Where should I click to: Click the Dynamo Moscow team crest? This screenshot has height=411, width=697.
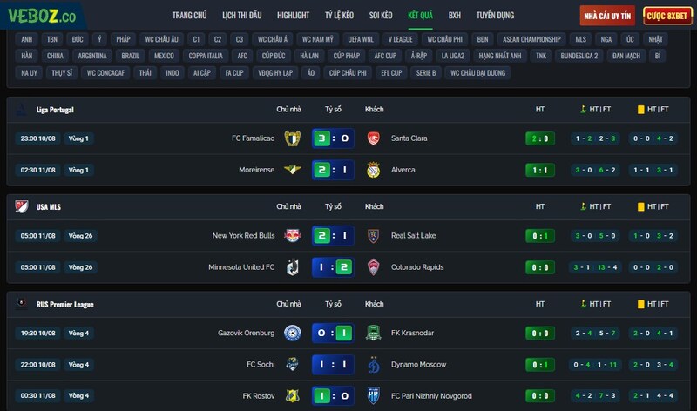tap(374, 364)
